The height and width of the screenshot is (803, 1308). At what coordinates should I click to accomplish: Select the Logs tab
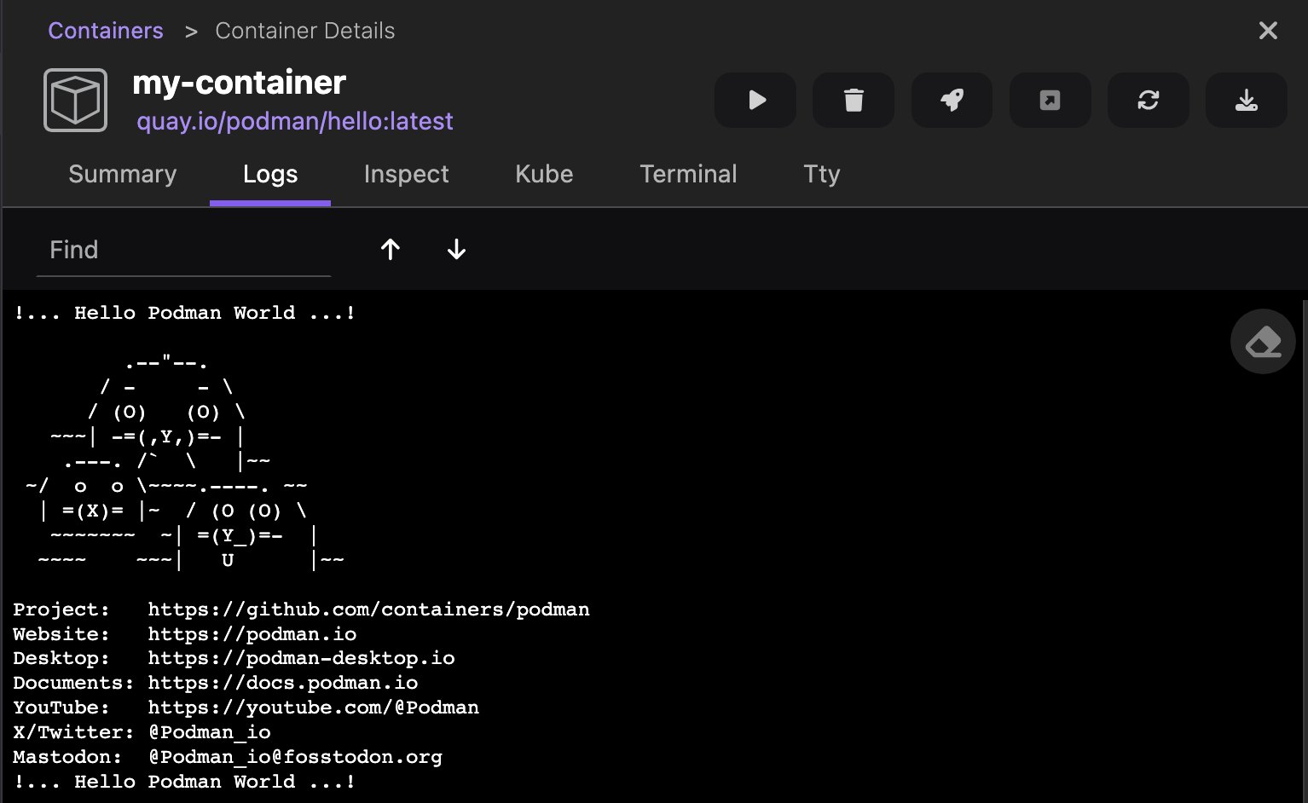270,174
